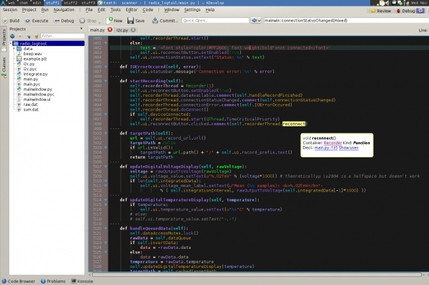The height and width of the screenshot is (285, 429).
Task: Click the third icon in Projects panel toolbar
Action: (x=28, y=36)
